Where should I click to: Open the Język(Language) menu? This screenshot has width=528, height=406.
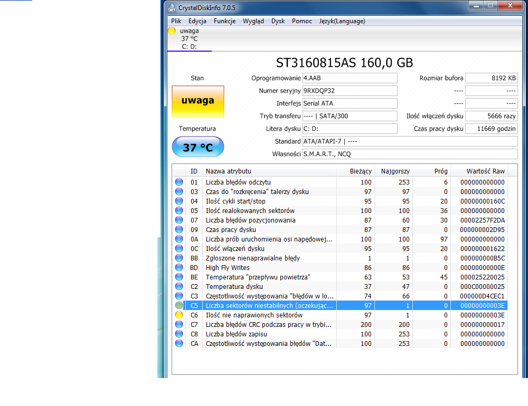(x=342, y=21)
